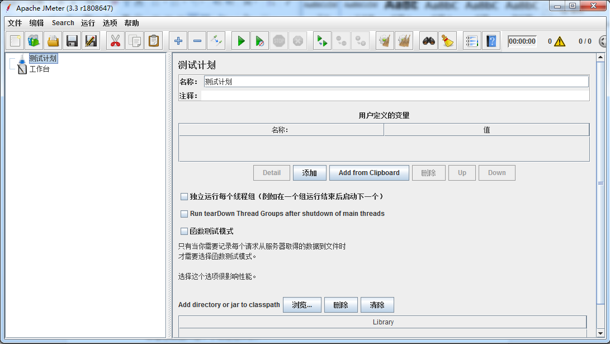610x344 pixels.
Task: Click the Remote stop all icon
Action: click(341, 40)
